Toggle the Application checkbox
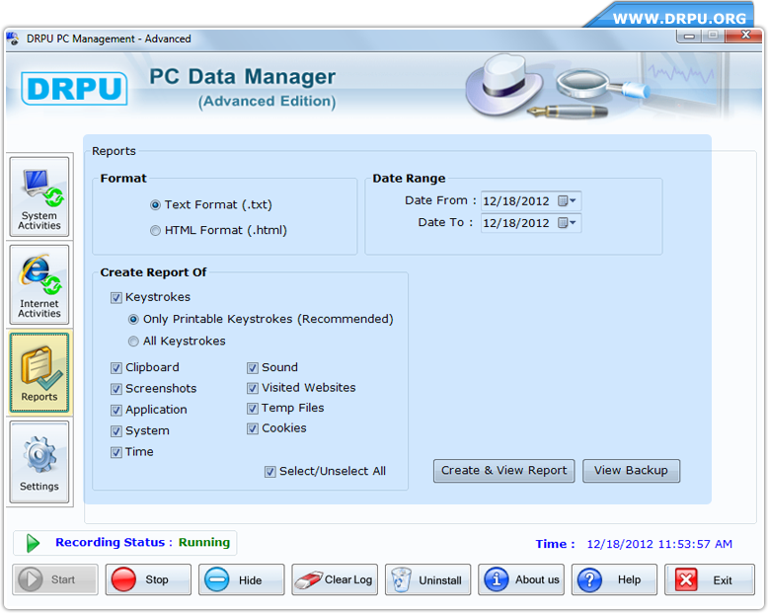 pyautogui.click(x=116, y=410)
